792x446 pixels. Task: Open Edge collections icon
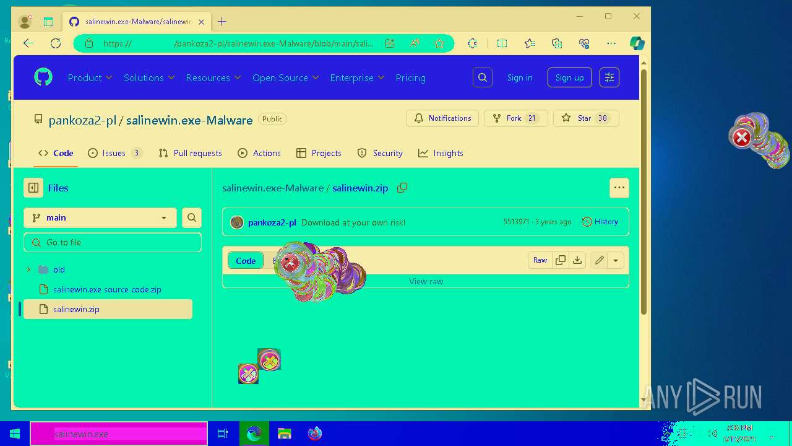(x=557, y=43)
